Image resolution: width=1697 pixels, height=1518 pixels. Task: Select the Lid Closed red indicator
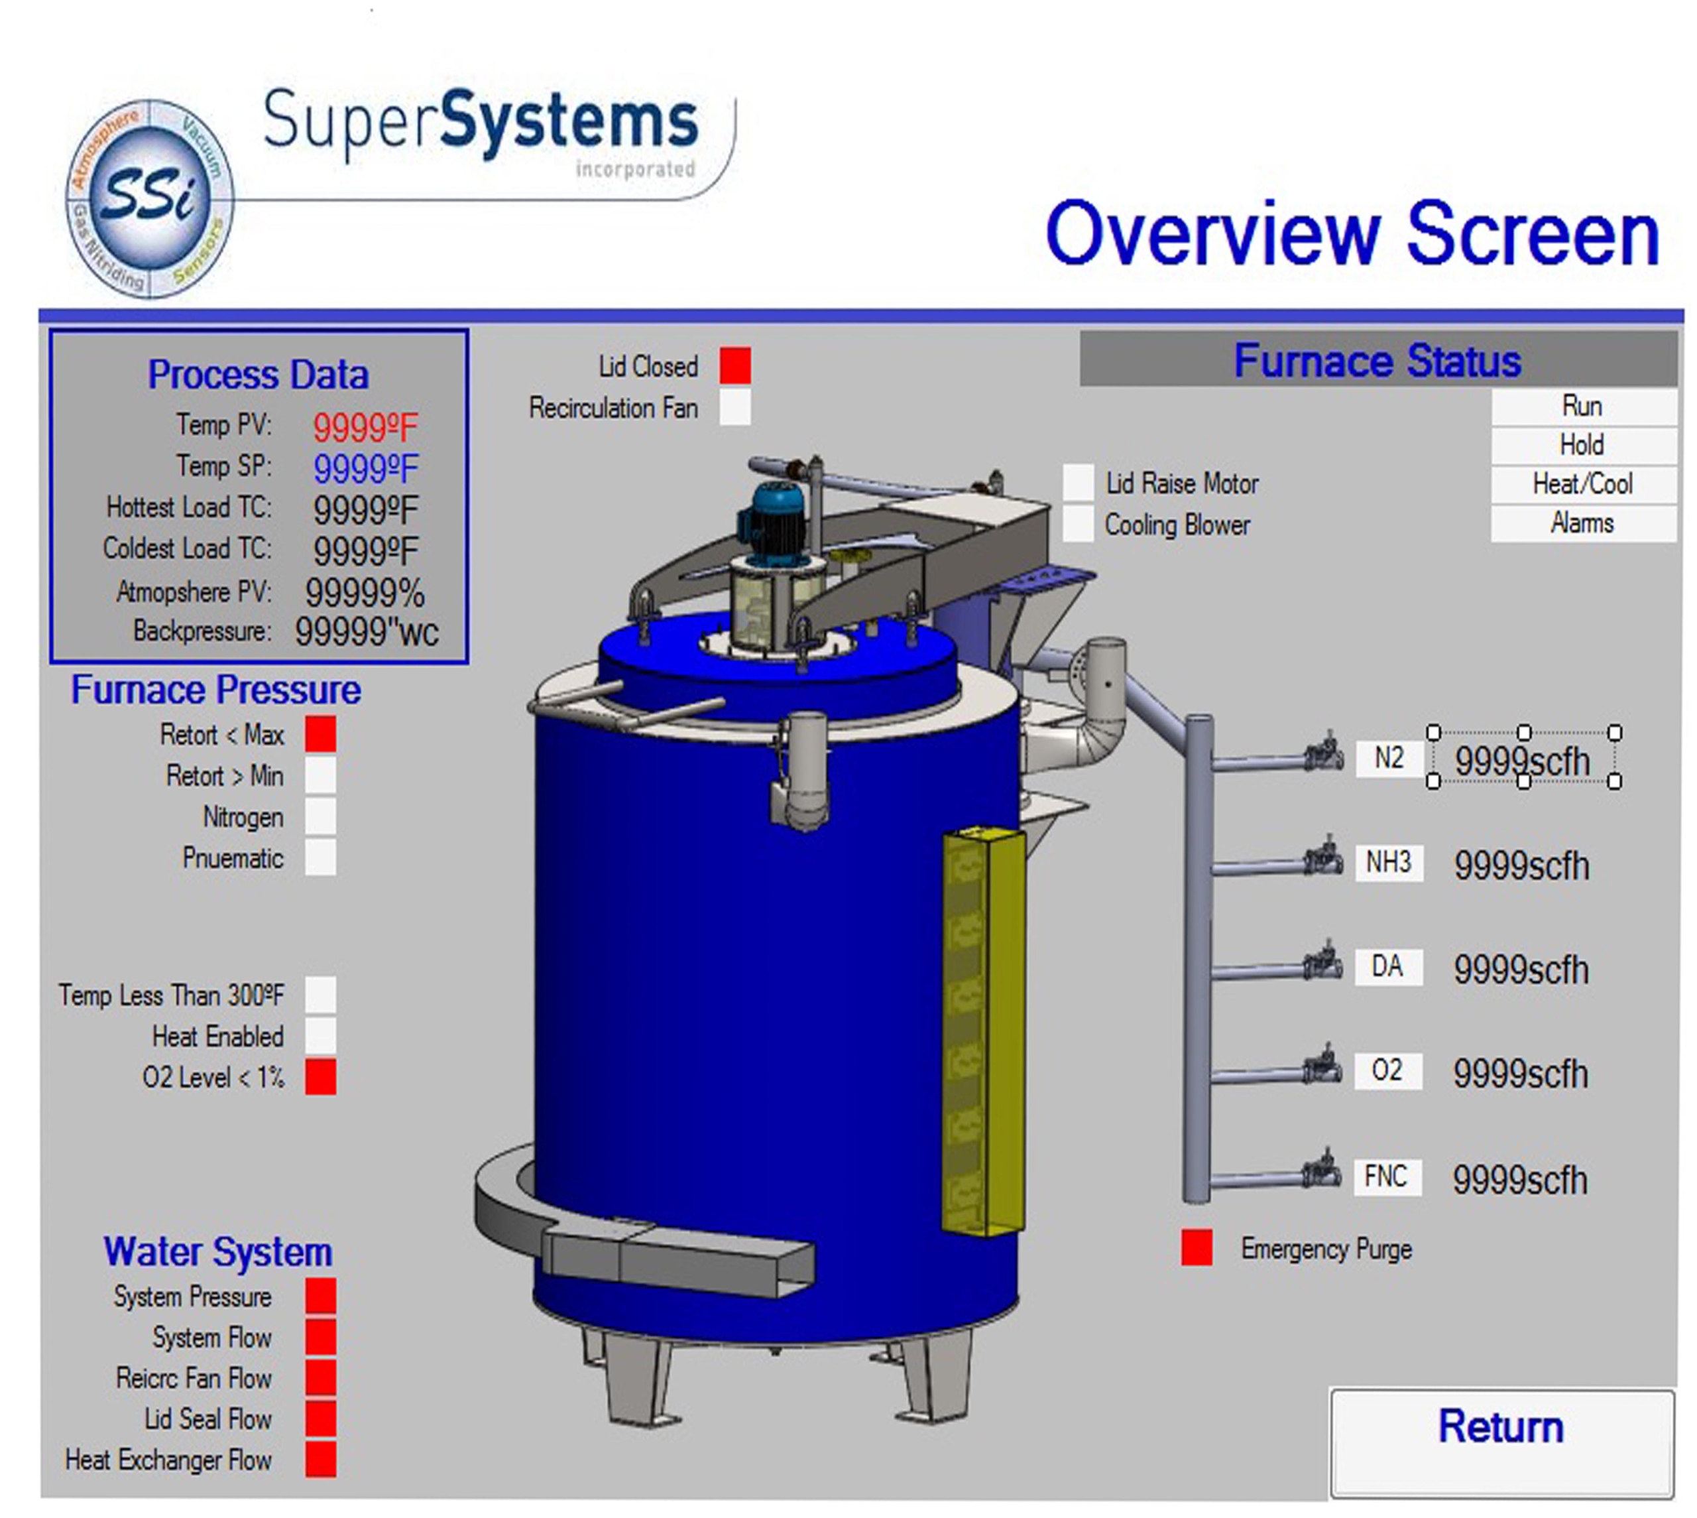point(735,365)
